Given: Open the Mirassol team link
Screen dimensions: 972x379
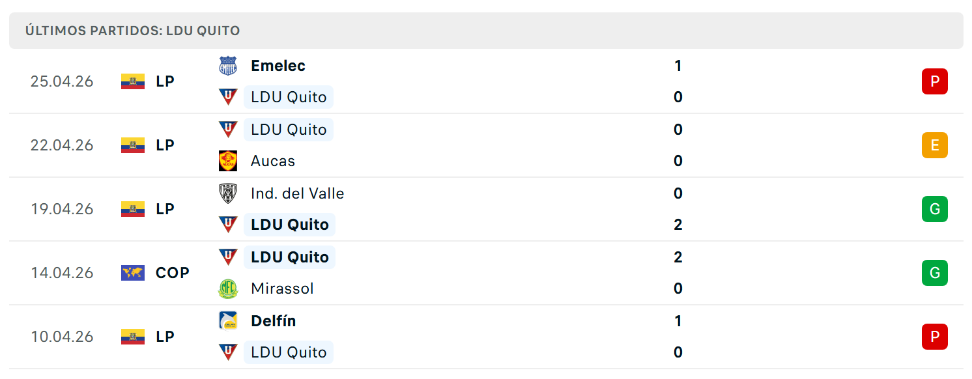Looking at the screenshot, I should point(282,288).
